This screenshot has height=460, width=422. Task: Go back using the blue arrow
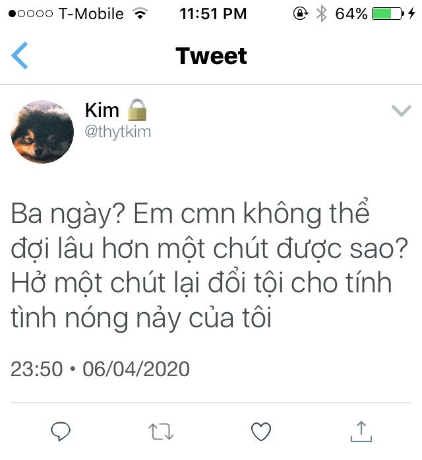(20, 55)
